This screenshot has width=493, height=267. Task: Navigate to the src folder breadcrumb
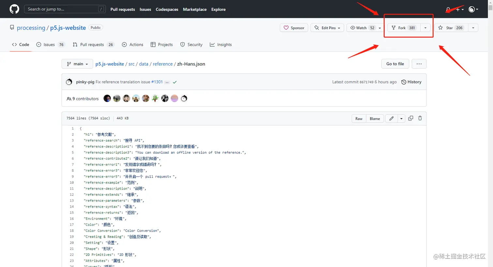click(131, 64)
